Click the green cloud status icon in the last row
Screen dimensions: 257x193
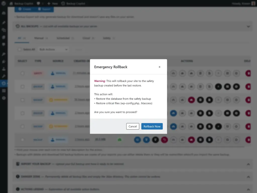click(120, 140)
